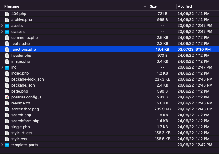Image resolution: width=219 pixels, height=154 pixels.
Task: Click the functions.php file icon
Action: click(7, 50)
